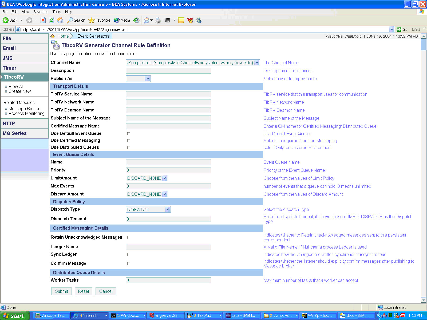Viewport: 427px width, 320px height.
Task: Click the TibcoRV generator page icon
Action: [56, 45]
